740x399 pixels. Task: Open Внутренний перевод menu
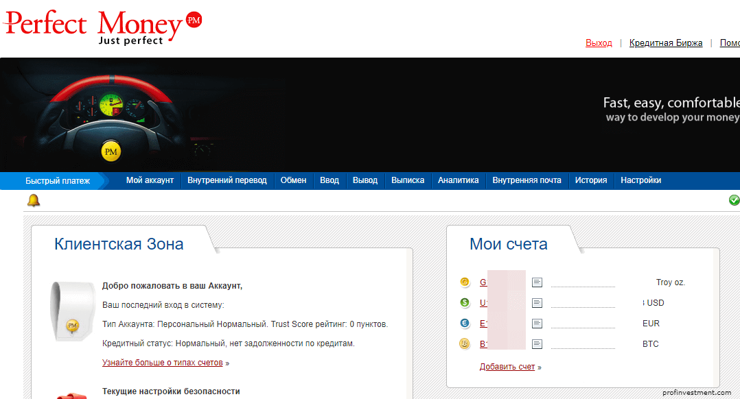coord(227,180)
